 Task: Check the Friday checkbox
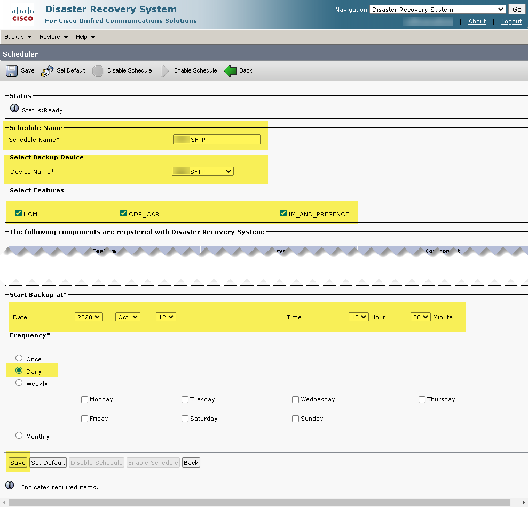coord(84,419)
